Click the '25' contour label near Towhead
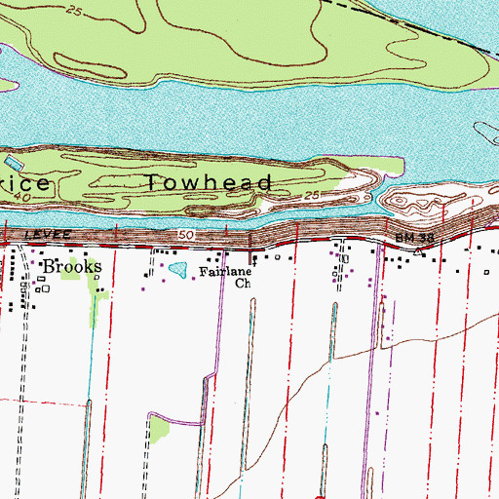The height and width of the screenshot is (499, 499). pyautogui.click(x=312, y=195)
